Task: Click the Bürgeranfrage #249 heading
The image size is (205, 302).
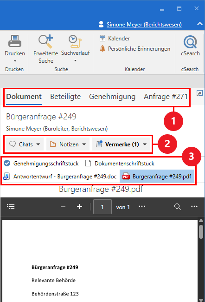Action: (x=41, y=117)
